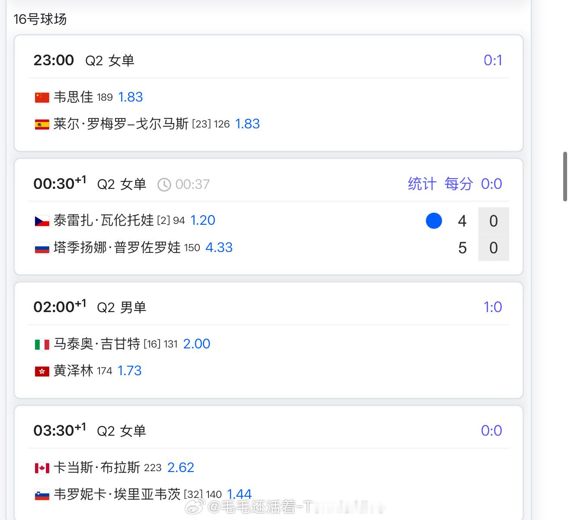Click the Hong Kong flag beside 黄泽林
This screenshot has height=520, width=571.
[x=42, y=371]
